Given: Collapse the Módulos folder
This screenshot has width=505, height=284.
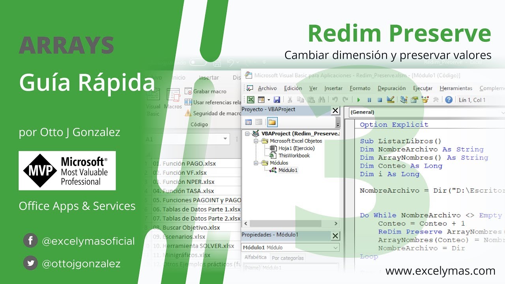Looking at the screenshot, I should [x=255, y=163].
